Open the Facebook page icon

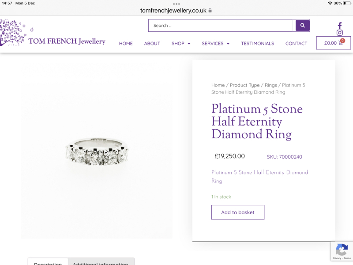point(340,25)
